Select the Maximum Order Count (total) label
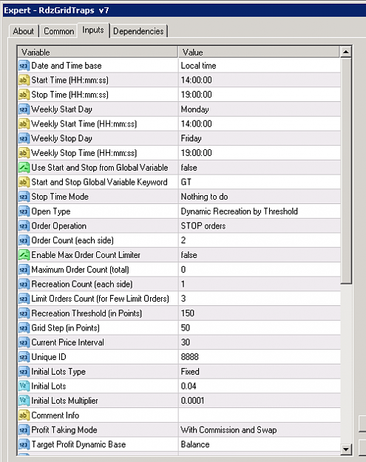Viewport: 366px width, 462px height. pos(80,270)
